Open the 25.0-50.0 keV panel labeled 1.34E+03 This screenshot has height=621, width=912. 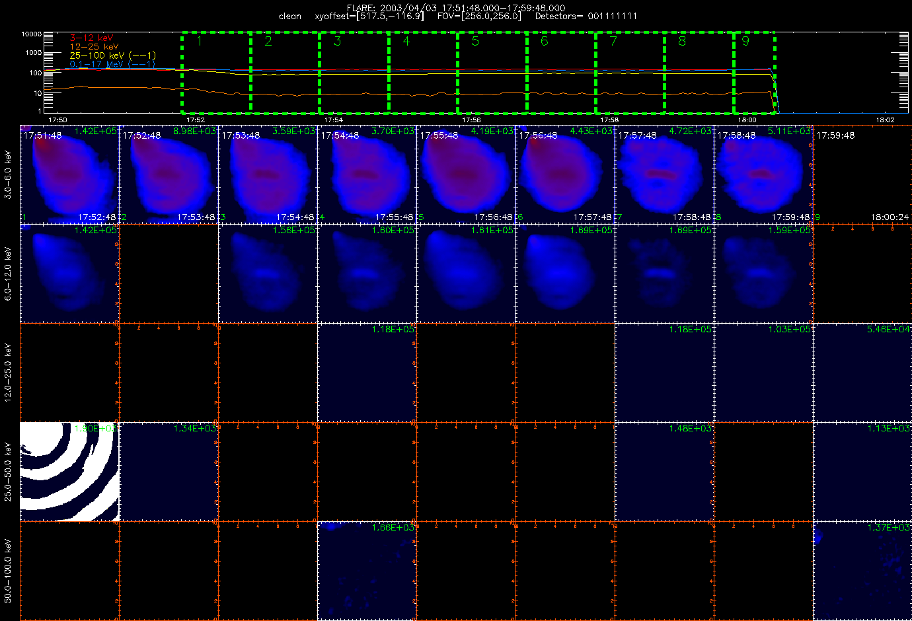click(169, 472)
